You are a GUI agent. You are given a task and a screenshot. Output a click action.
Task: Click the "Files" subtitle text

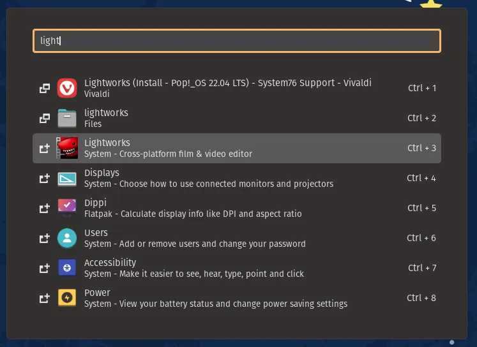point(93,124)
